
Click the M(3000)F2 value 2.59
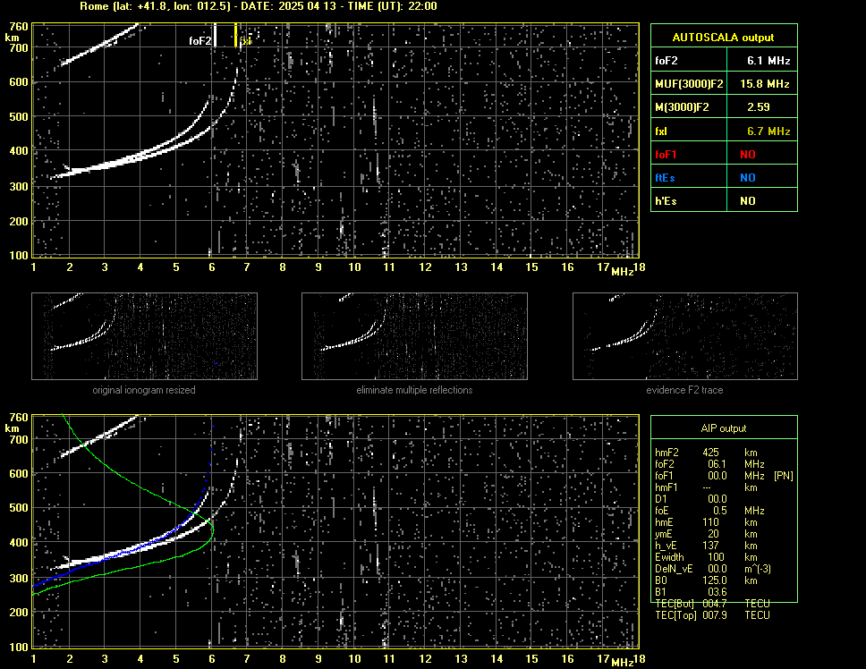click(x=759, y=107)
